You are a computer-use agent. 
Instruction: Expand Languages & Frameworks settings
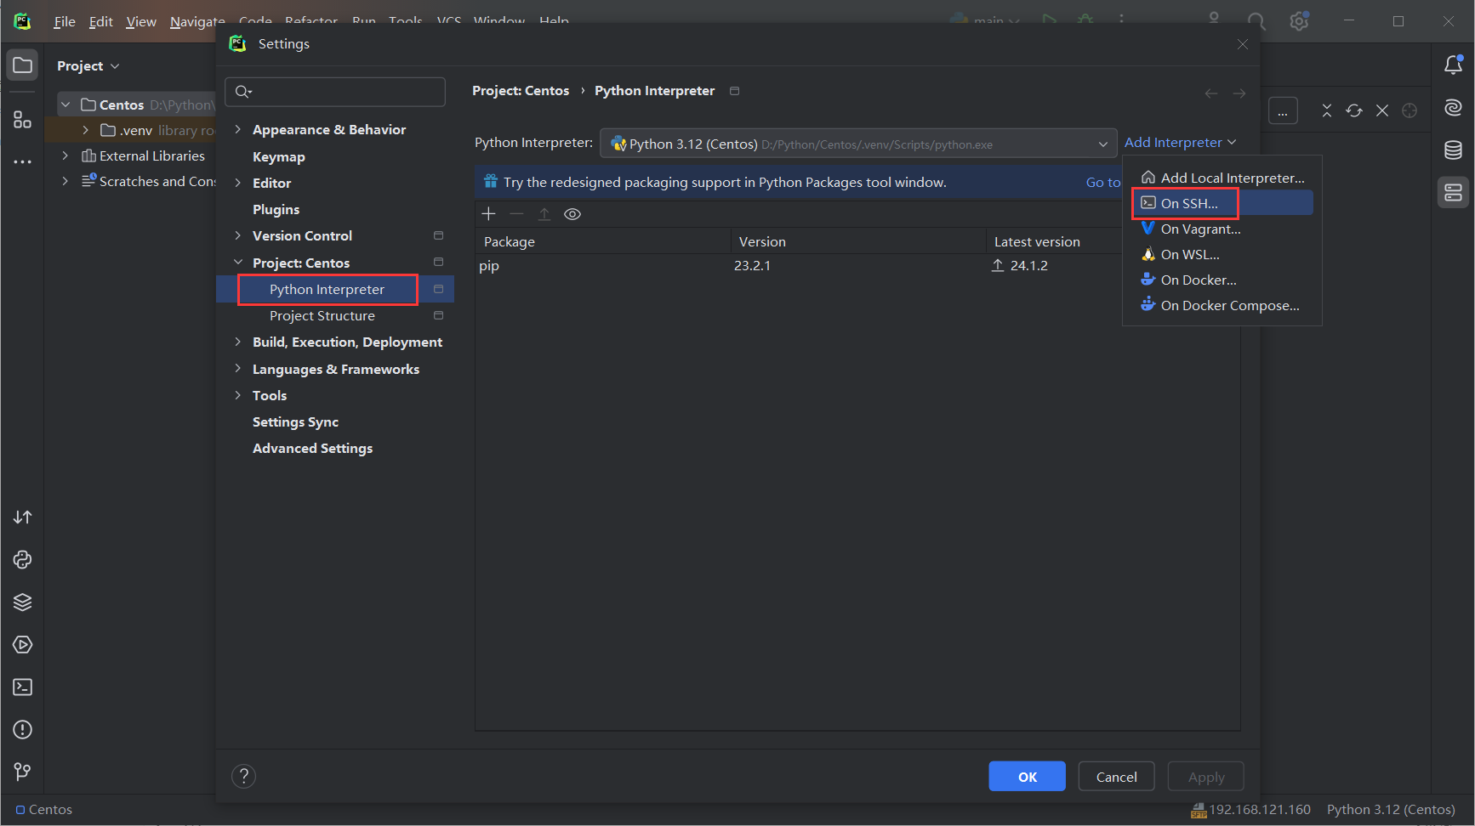tap(238, 369)
